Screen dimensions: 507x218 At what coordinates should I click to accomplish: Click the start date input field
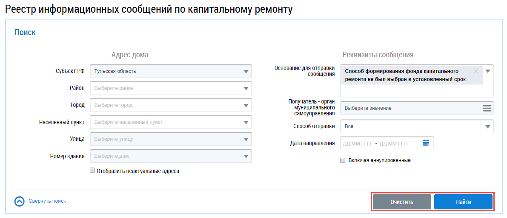(358, 143)
